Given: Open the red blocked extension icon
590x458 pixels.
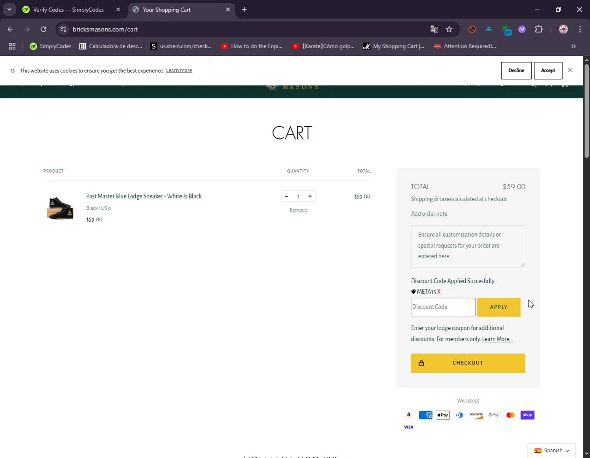Looking at the screenshot, I should pyautogui.click(x=472, y=29).
